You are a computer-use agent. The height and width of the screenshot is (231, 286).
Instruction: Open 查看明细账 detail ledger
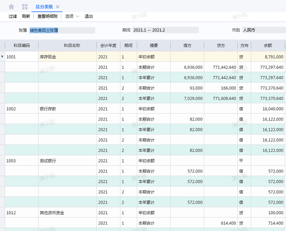pos(47,16)
